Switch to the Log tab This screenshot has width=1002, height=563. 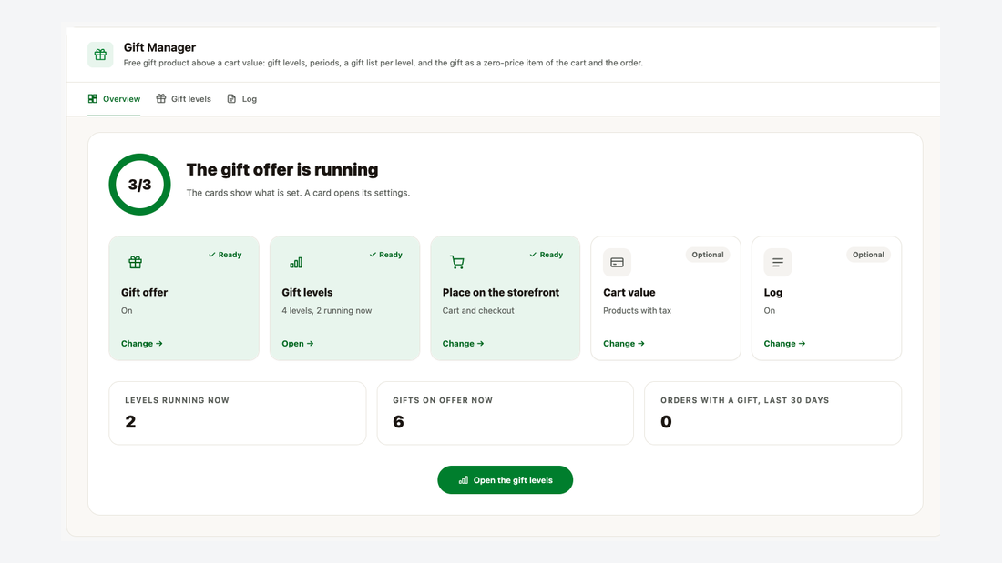coord(241,99)
